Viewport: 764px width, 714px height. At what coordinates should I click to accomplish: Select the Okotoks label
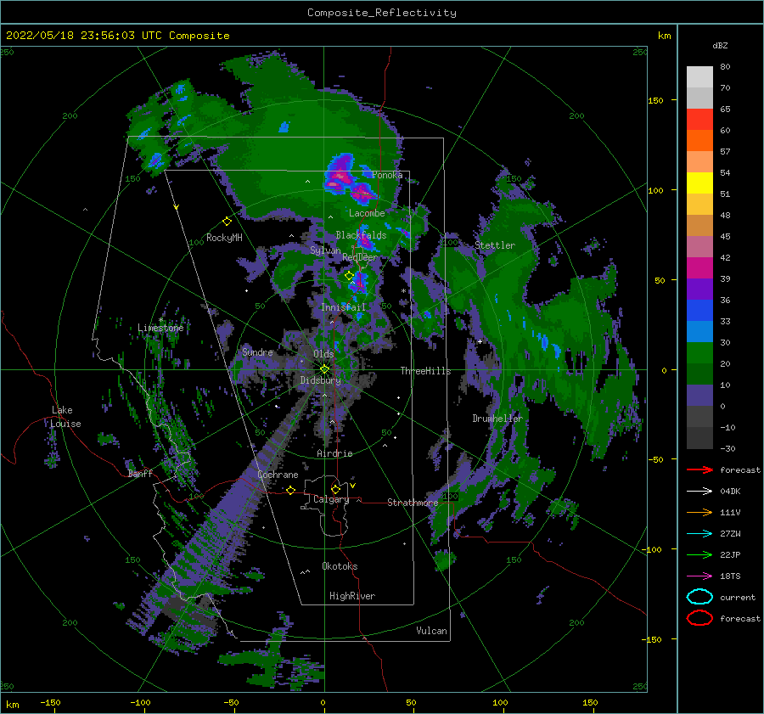(x=340, y=565)
